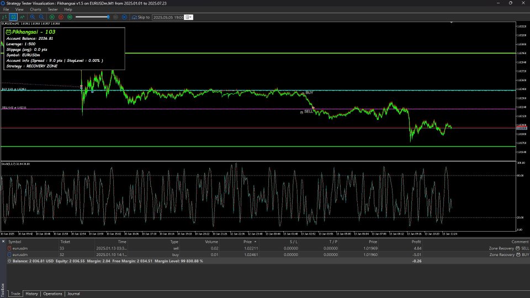Edit the Skip to date field
Screen dimensions: 530x298
coord(168,17)
